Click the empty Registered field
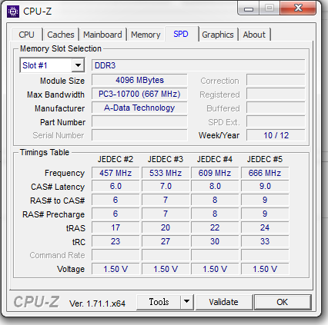This screenshot has width=328, height=325. [276, 94]
